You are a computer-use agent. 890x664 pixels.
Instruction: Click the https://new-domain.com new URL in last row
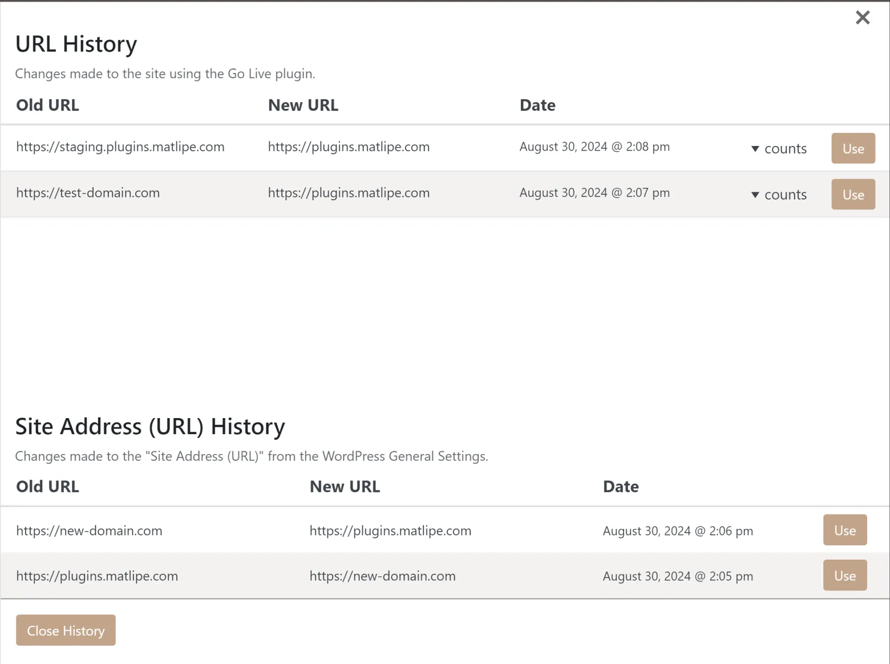382,576
